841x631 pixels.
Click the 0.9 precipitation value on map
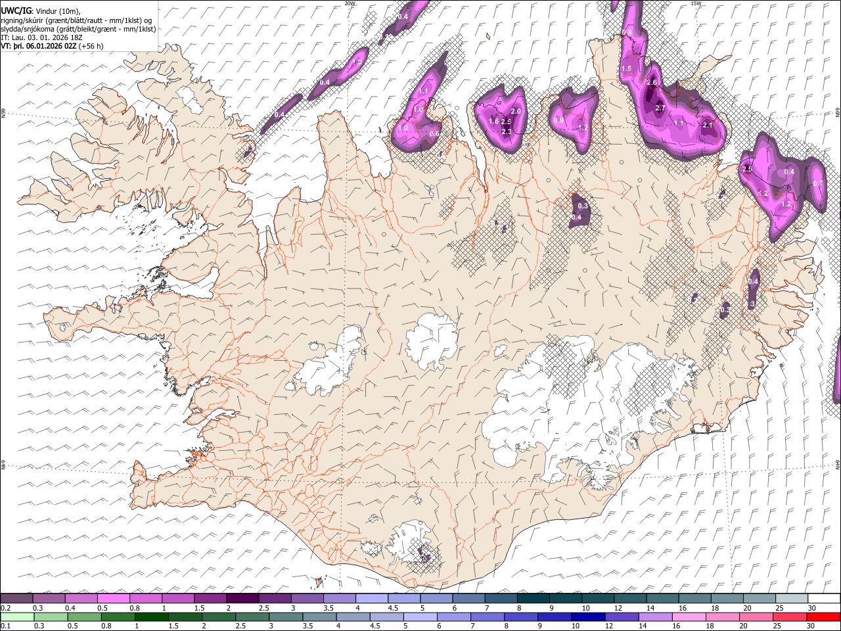559,120
